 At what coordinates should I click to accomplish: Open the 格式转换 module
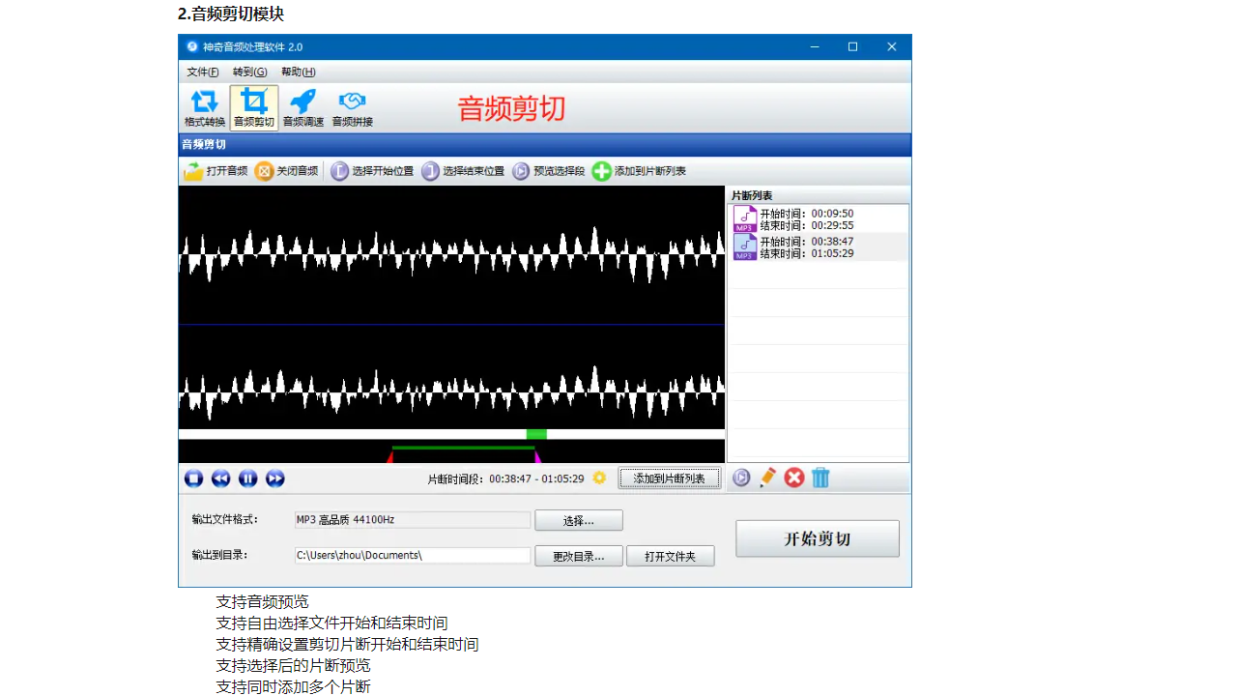[204, 106]
